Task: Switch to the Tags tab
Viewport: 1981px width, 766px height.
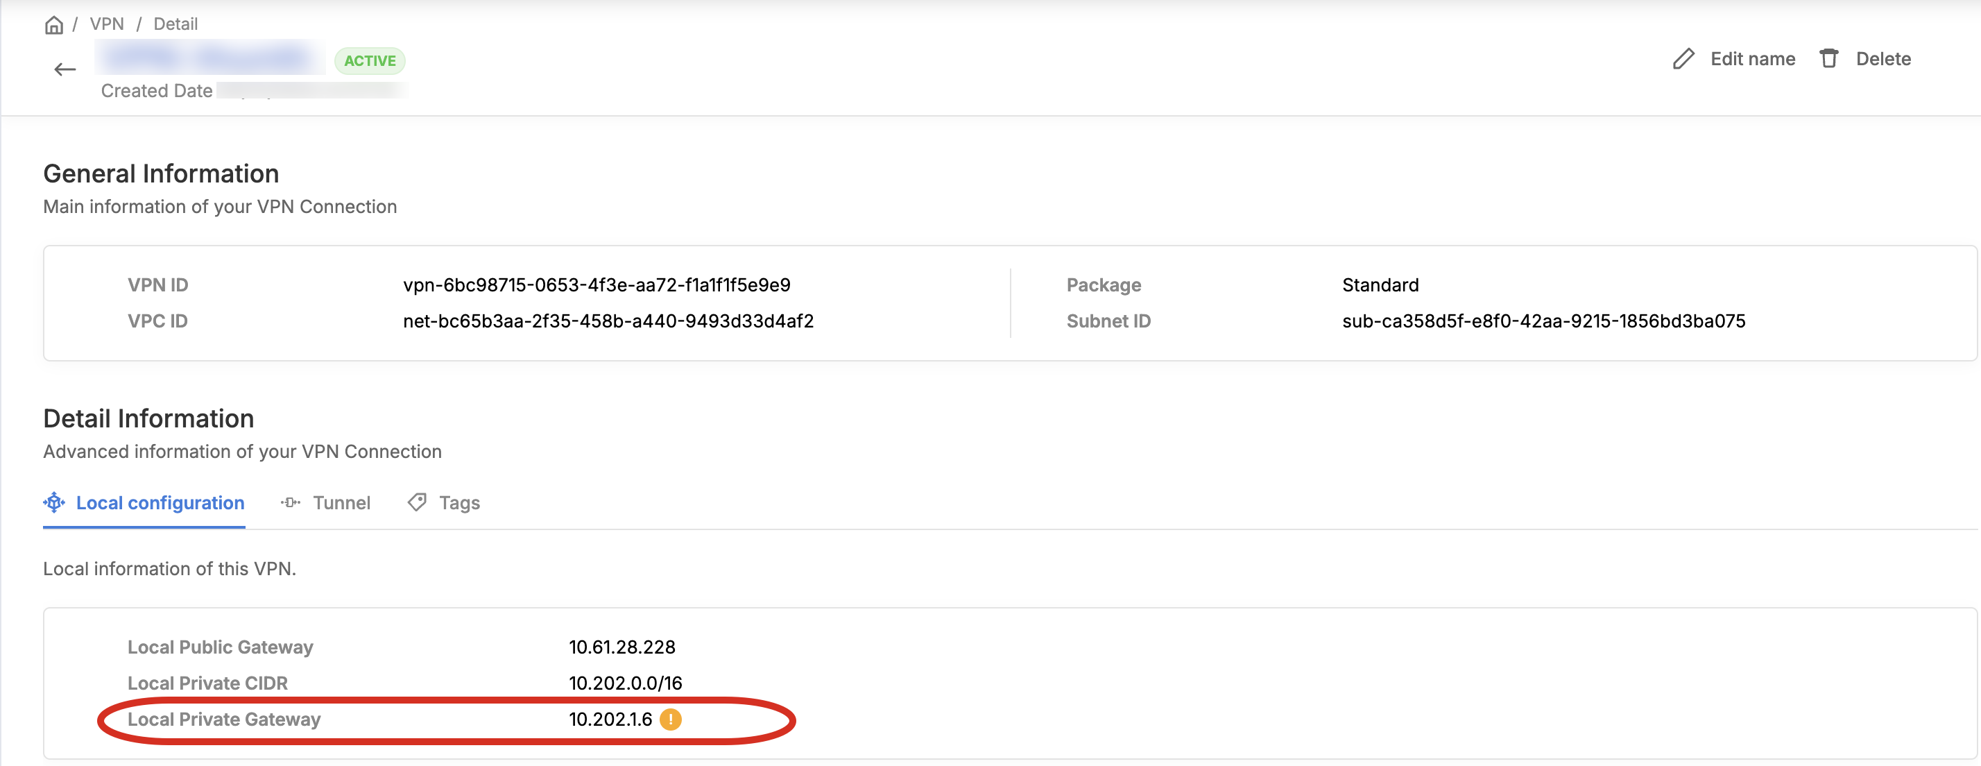Action: pyautogui.click(x=459, y=503)
